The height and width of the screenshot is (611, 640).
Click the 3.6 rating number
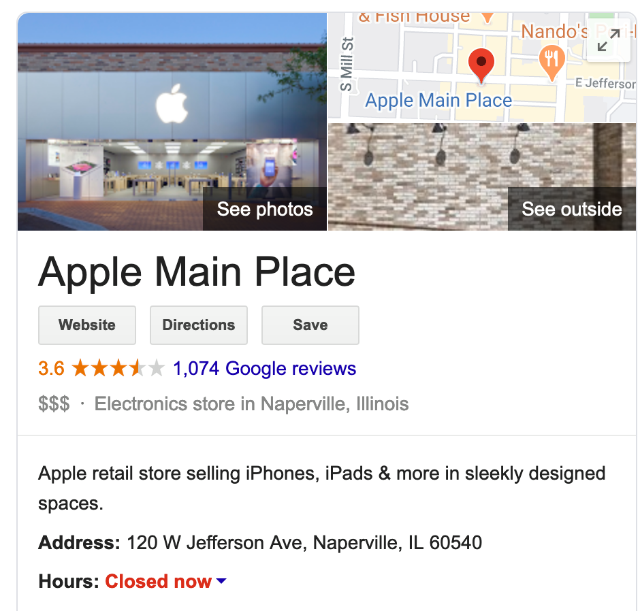51,369
